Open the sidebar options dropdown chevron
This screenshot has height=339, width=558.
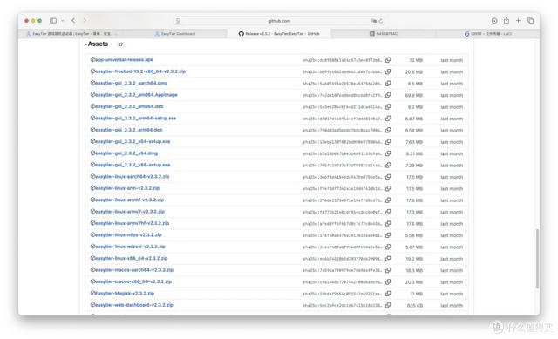(63, 21)
